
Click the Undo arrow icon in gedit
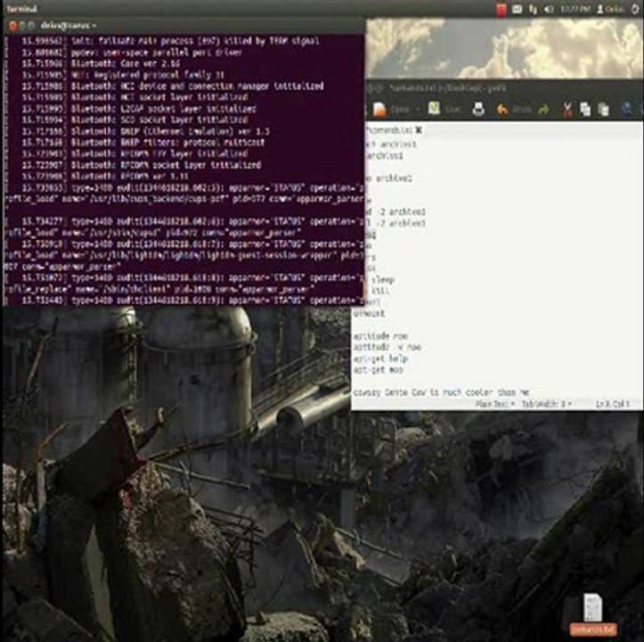pyautogui.click(x=501, y=110)
